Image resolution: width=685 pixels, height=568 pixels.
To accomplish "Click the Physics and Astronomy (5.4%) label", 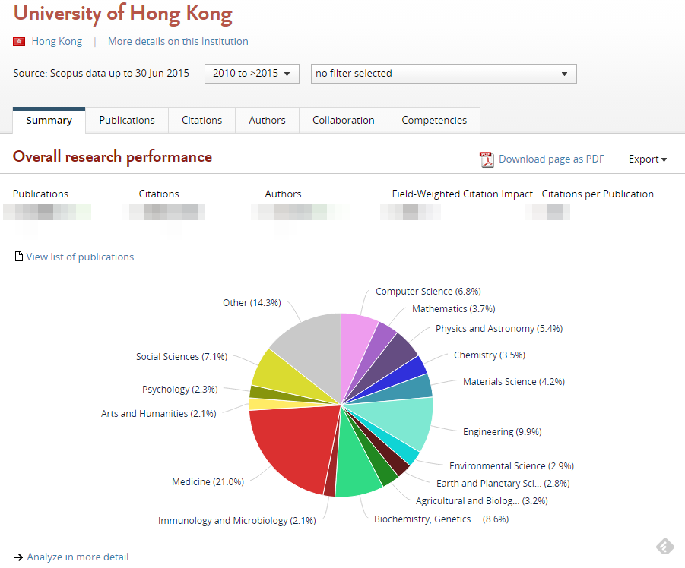I will point(499,329).
